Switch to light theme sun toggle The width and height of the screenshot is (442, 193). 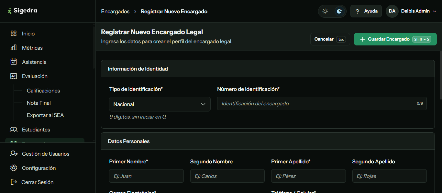(325, 11)
